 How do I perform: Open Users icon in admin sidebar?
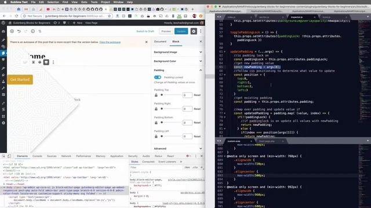[3, 81]
